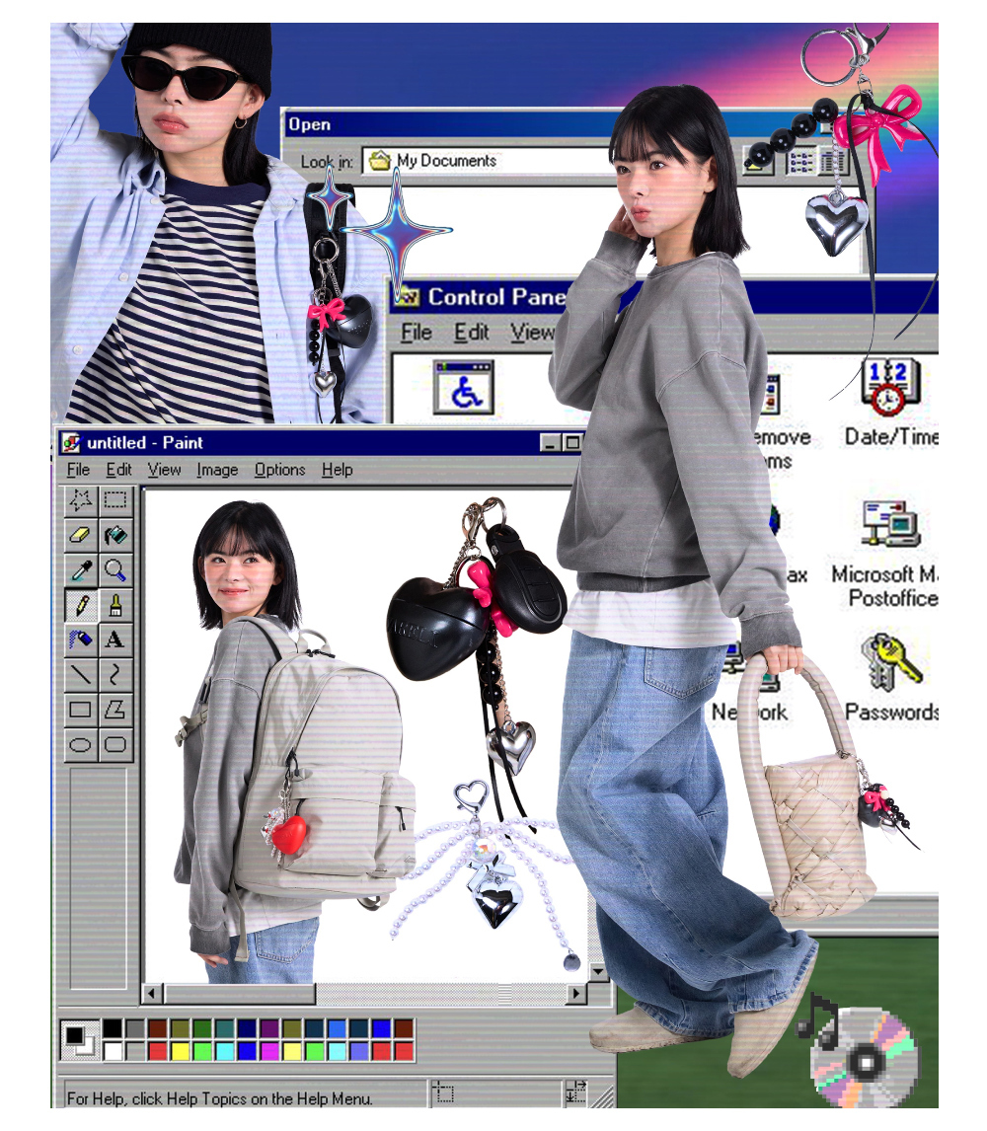Activate the Airbrush spray can tool
Image resolution: width=987 pixels, height=1131 pixels.
pos(81,640)
